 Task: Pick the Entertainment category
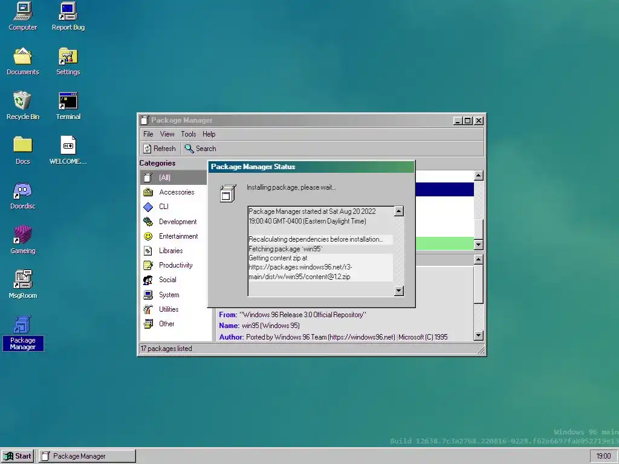173,236
